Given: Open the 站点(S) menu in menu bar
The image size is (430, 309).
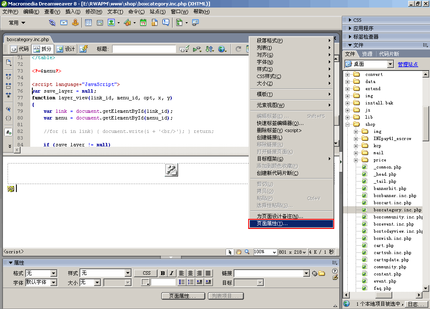Looking at the screenshot, I should (x=157, y=12).
